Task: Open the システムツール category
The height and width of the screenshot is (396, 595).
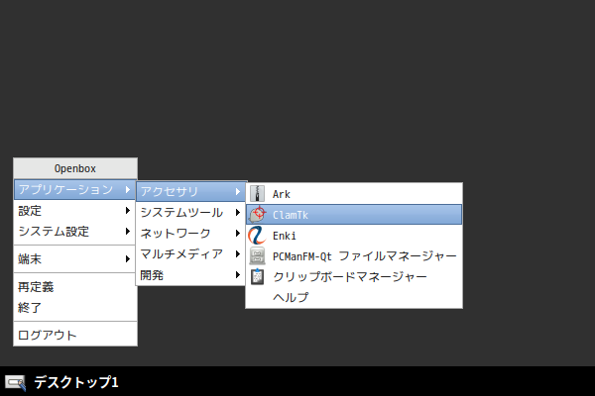Action: pos(190,212)
